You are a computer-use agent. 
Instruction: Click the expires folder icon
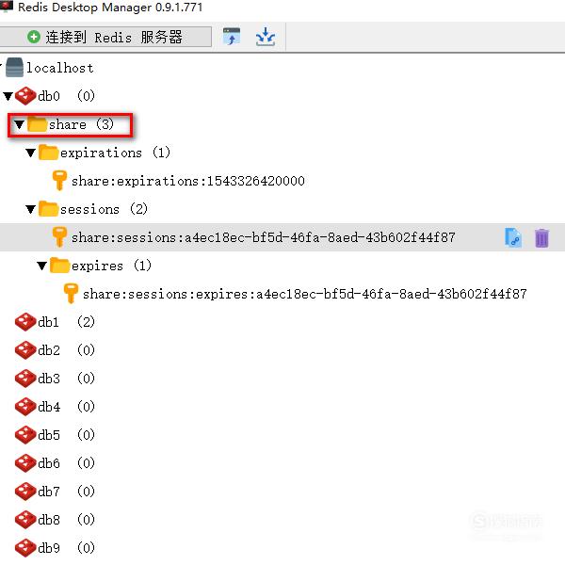[x=59, y=266]
